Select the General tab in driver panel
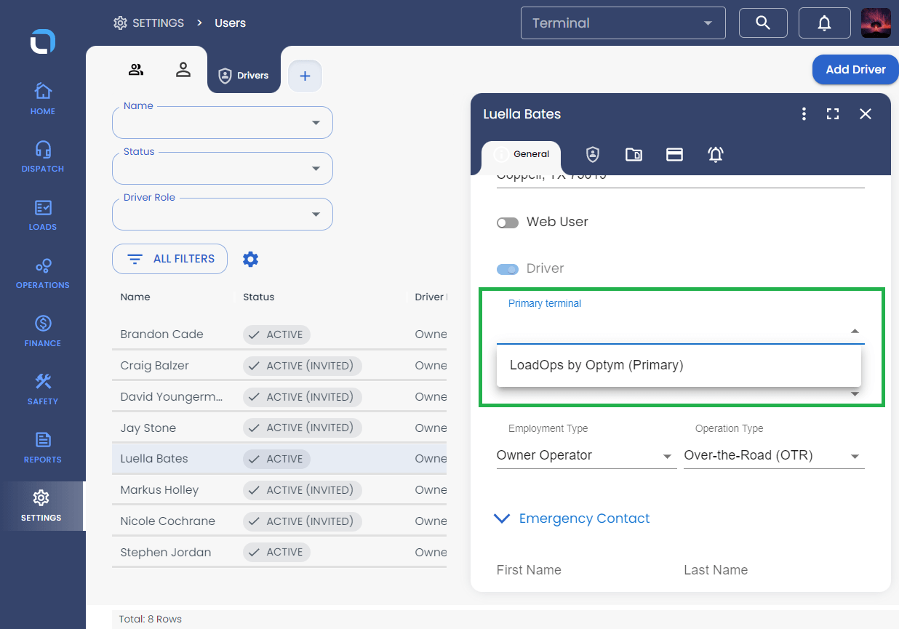 (x=522, y=154)
